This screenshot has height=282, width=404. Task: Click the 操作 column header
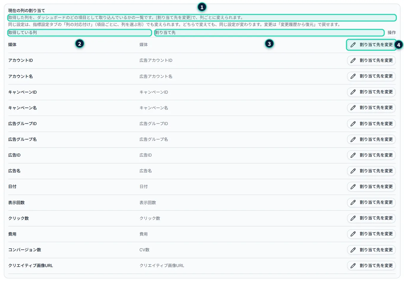coord(392,33)
